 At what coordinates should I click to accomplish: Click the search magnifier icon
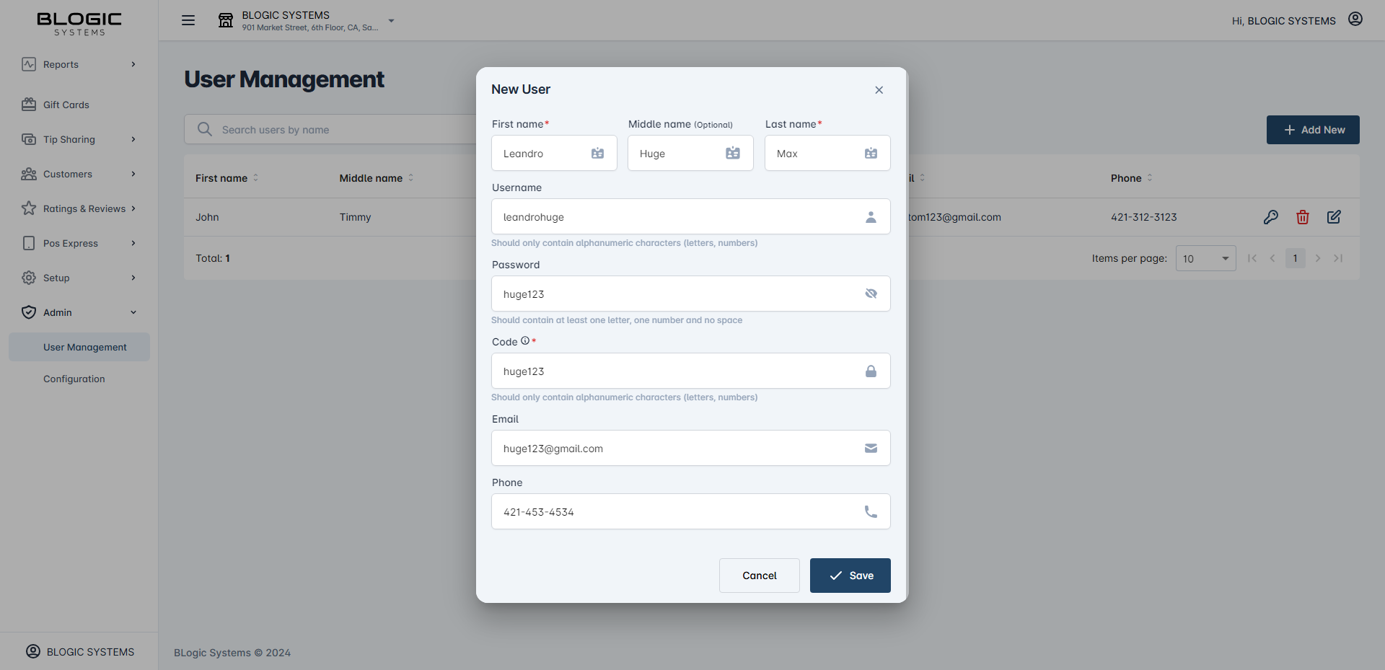tap(205, 129)
